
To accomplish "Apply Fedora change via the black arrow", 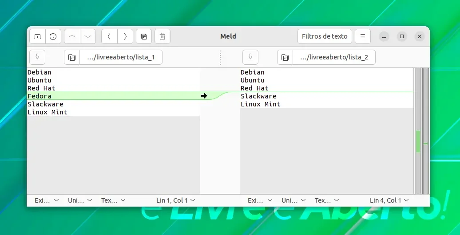I will tap(204, 96).
